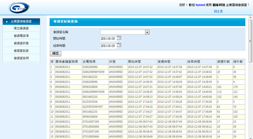
Task: Collapse the 企業雲端會議室 sidebar section arrow
Action: click(x=7, y=22)
